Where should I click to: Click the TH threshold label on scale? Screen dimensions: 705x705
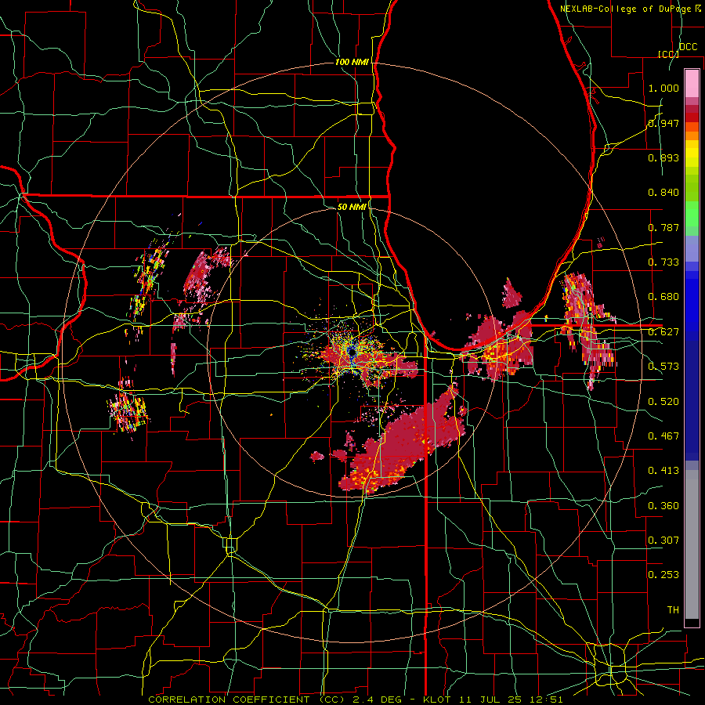673,610
